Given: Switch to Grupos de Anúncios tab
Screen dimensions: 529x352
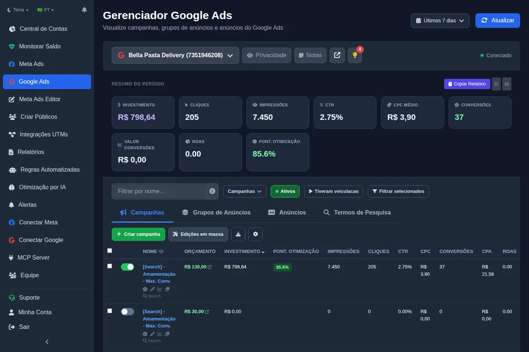Looking at the screenshot, I should (x=216, y=213).
